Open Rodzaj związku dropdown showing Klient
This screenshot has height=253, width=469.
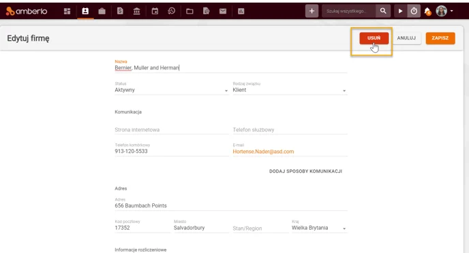click(290, 90)
